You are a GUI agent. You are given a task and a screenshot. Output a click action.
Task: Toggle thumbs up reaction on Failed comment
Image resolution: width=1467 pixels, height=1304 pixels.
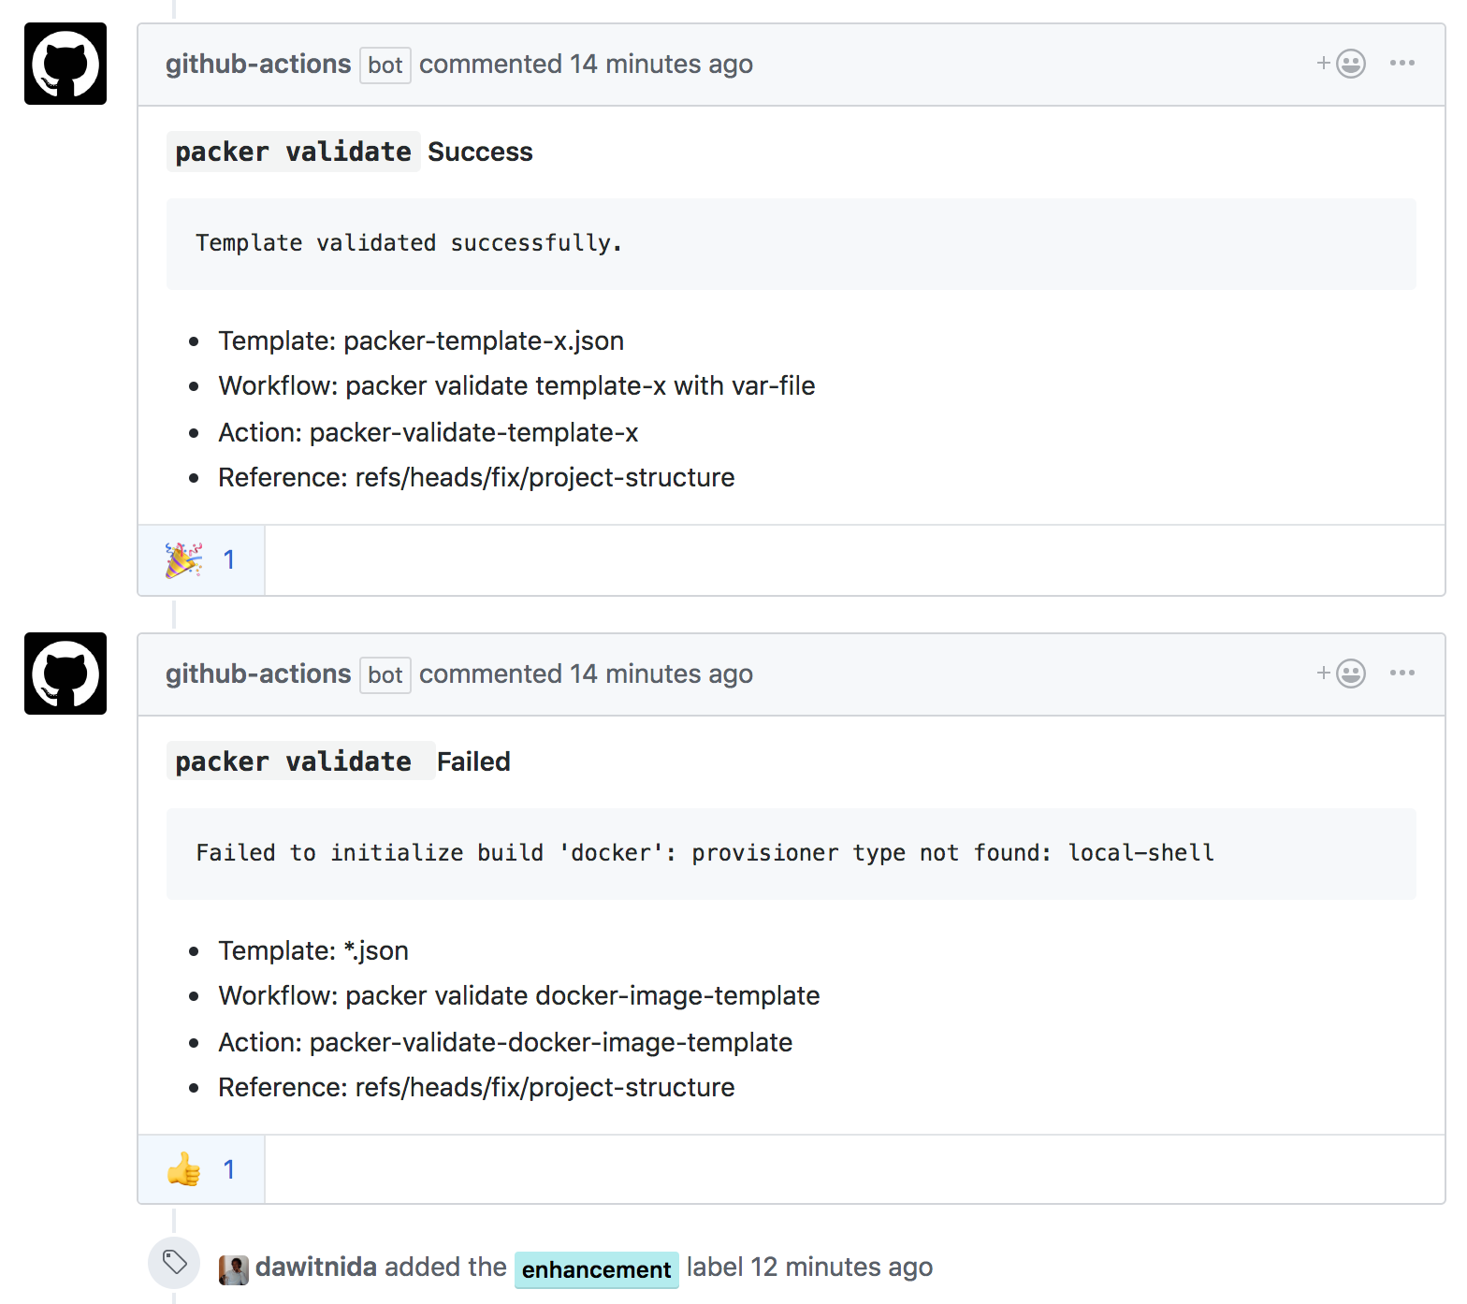[201, 1169]
